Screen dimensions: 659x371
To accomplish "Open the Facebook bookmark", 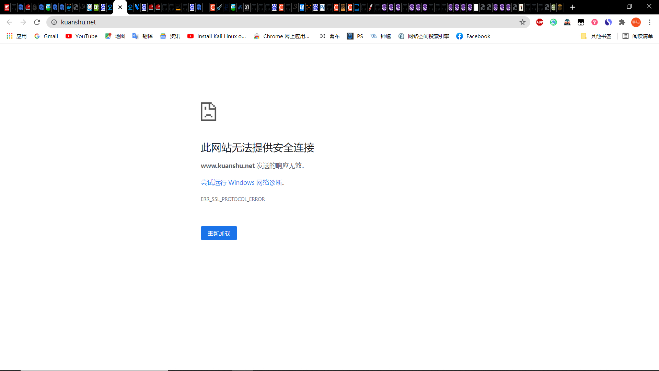I will 473,36.
